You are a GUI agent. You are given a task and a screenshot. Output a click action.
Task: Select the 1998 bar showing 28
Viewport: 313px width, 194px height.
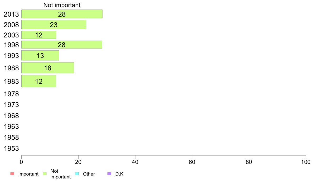62,45
